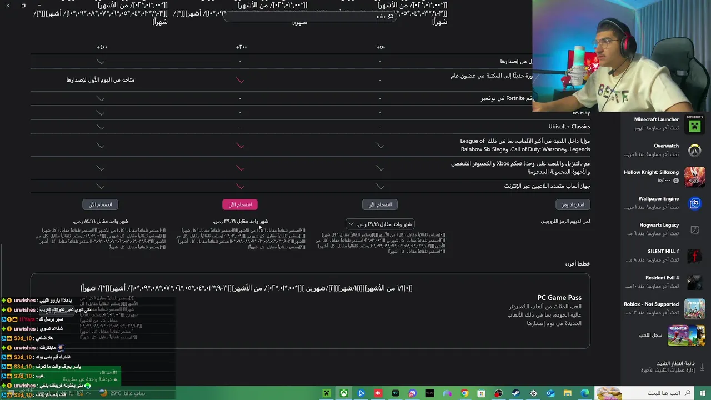Click 'Roblox - Not Supported' title text
The image size is (711, 400).
pyautogui.click(x=651, y=304)
